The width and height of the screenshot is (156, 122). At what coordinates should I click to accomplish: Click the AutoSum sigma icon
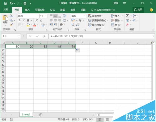[127, 16]
